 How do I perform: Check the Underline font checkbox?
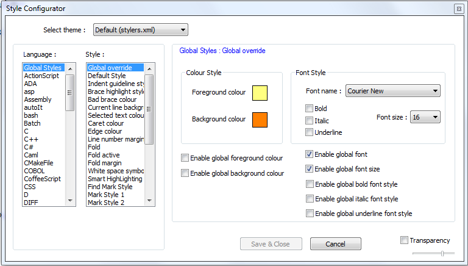(310, 132)
